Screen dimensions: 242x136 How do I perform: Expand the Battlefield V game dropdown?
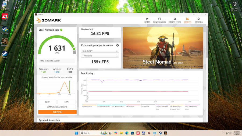coord(100,51)
